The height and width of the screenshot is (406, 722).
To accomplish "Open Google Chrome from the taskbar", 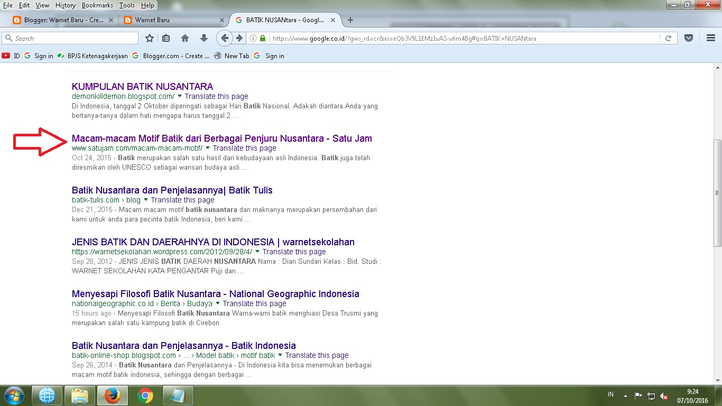I will point(145,395).
